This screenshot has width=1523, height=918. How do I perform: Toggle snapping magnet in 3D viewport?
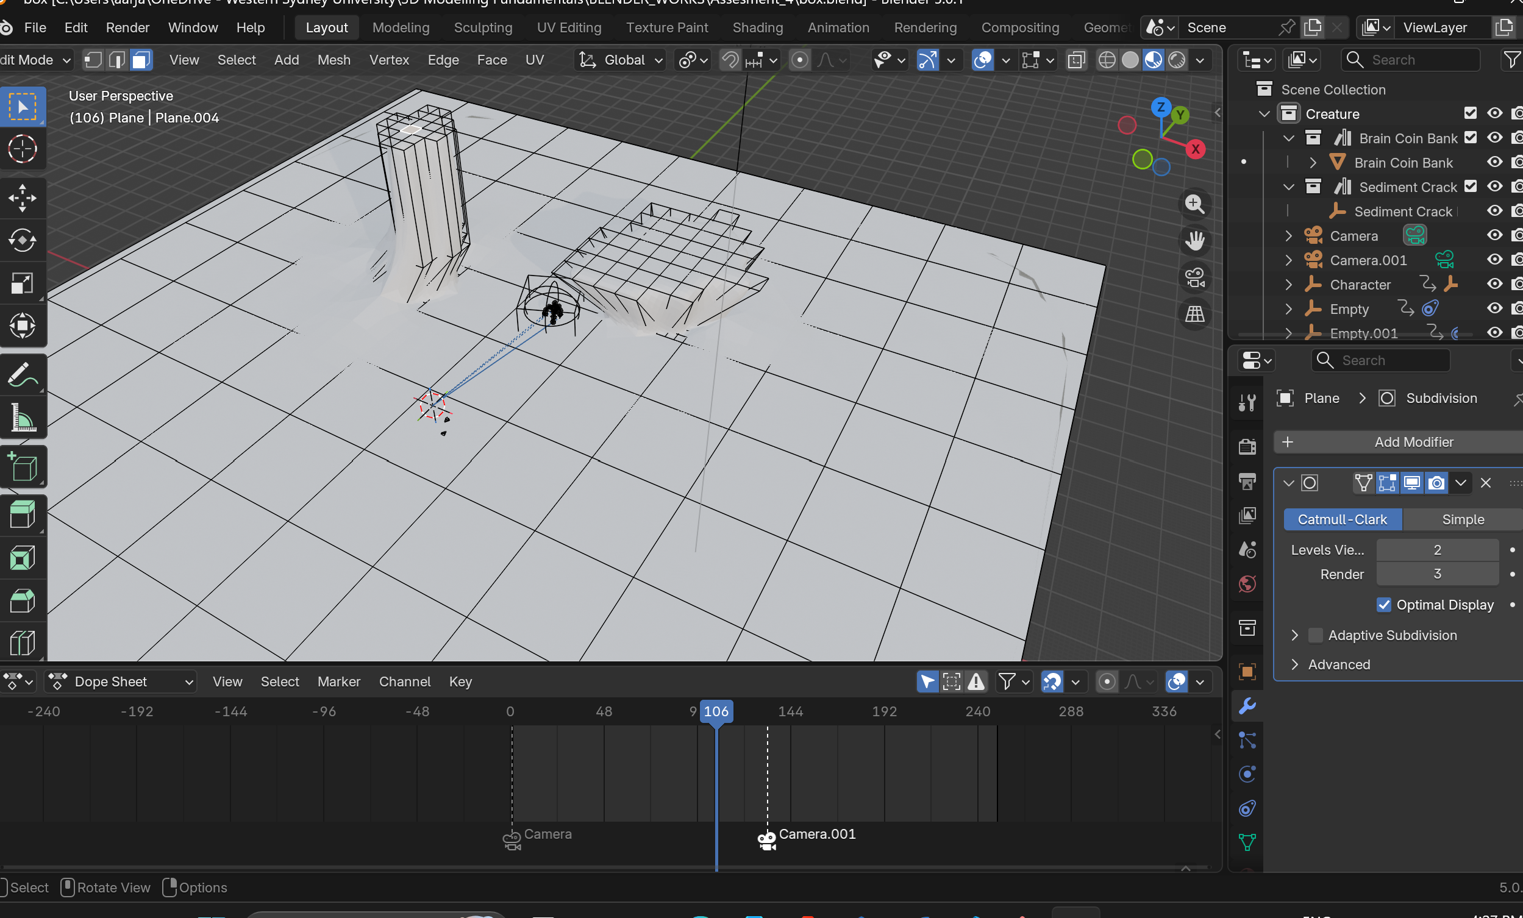tap(730, 60)
